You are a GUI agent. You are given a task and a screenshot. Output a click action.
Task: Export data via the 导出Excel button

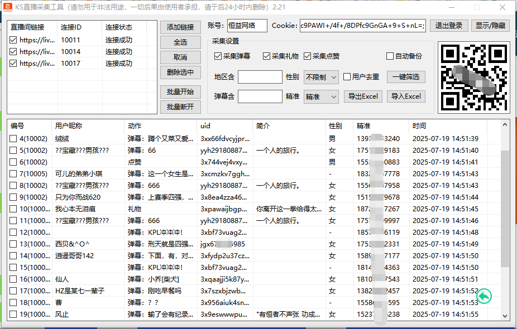coord(363,96)
